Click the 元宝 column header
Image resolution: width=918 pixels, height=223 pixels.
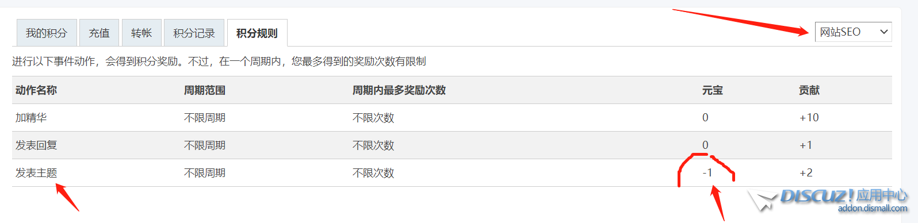(x=712, y=90)
